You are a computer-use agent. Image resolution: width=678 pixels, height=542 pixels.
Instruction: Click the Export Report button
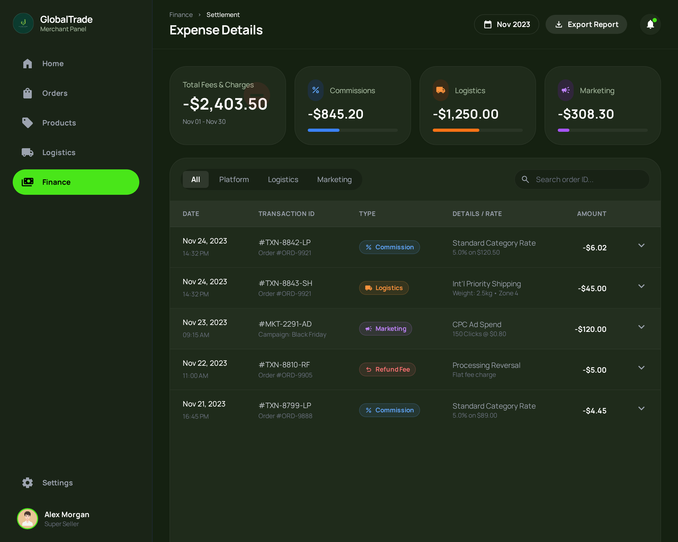click(x=586, y=24)
